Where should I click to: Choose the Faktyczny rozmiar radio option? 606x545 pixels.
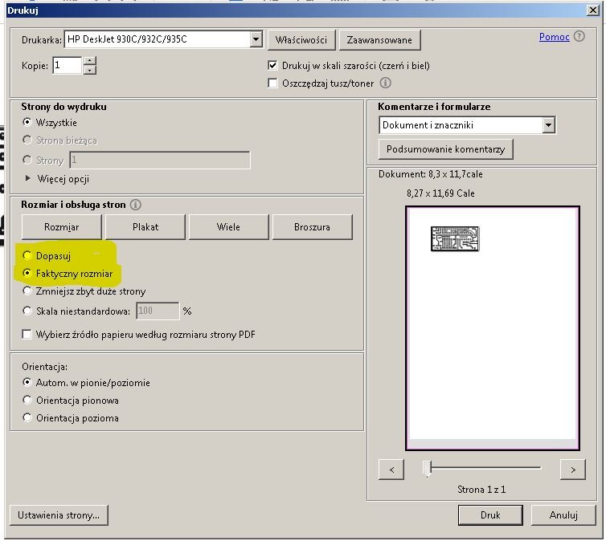27,273
